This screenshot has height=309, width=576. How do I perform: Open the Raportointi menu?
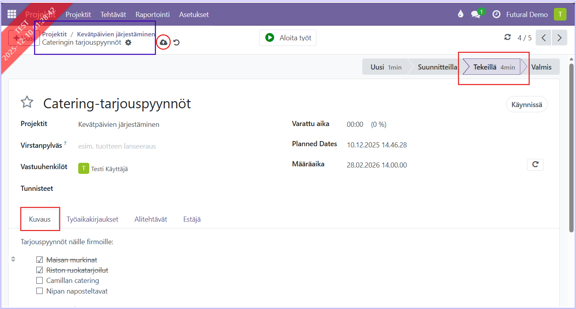(152, 15)
